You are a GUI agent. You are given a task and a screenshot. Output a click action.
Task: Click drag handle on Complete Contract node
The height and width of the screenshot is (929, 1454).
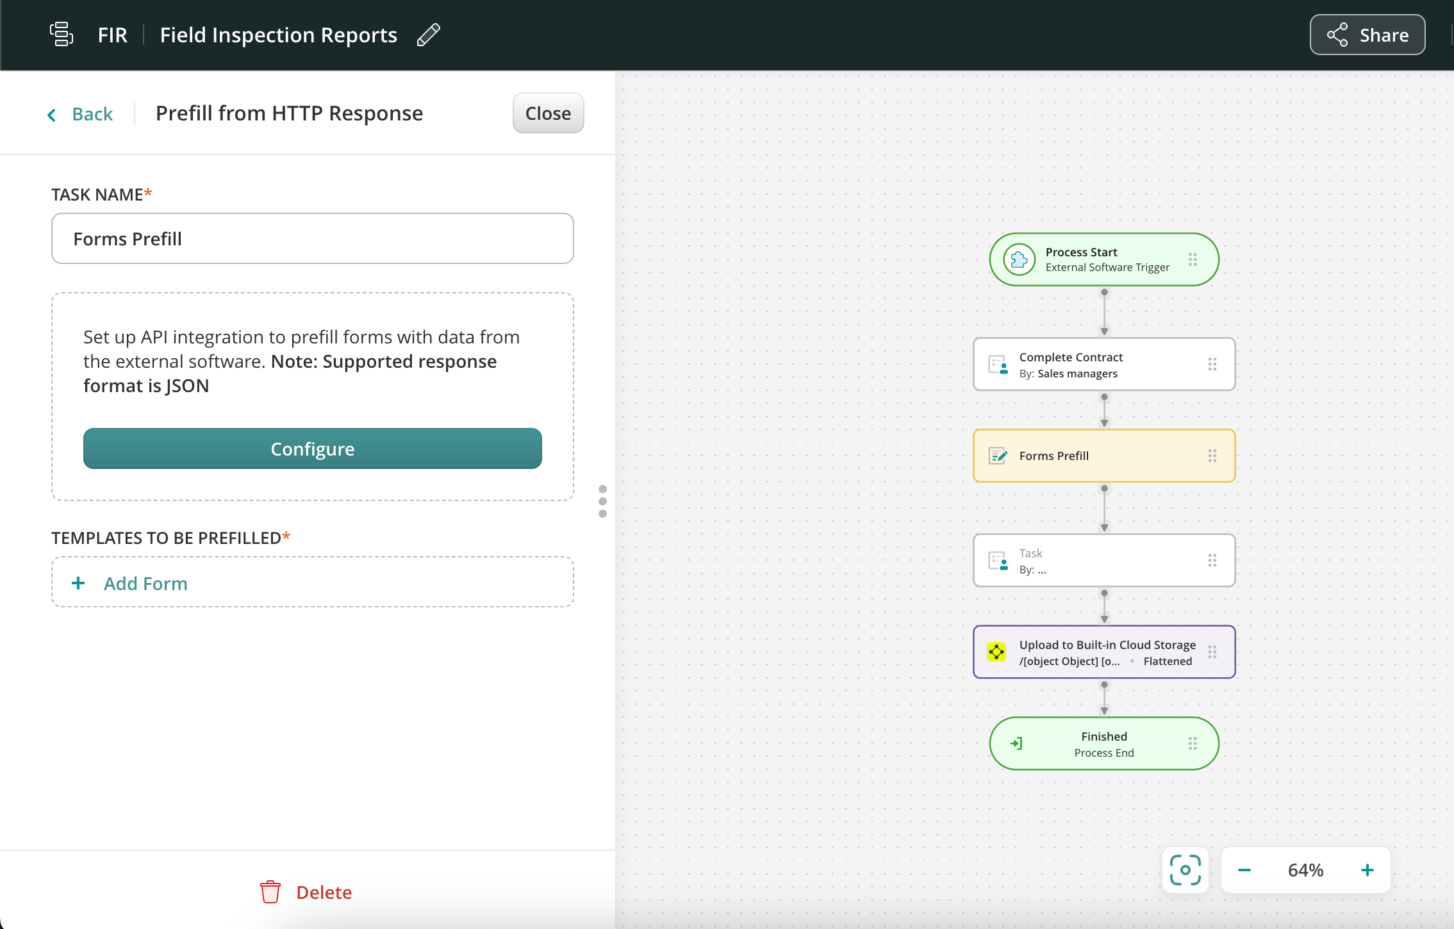coord(1212,364)
